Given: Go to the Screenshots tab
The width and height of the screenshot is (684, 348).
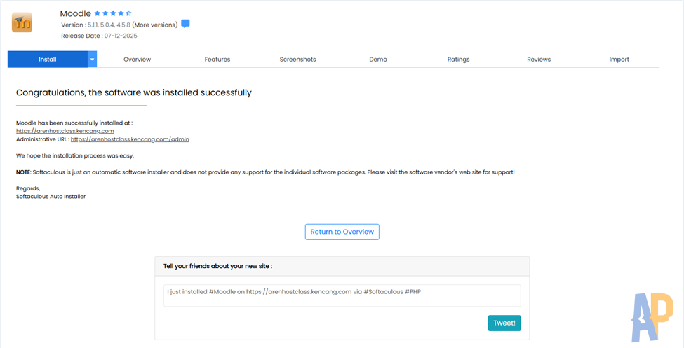Looking at the screenshot, I should tap(297, 60).
